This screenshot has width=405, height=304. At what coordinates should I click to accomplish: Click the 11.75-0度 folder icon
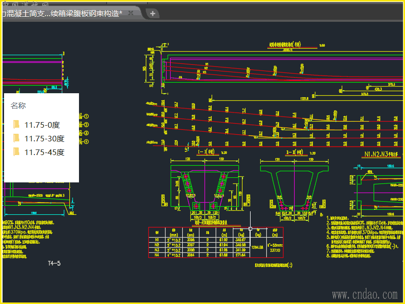[x=16, y=125]
